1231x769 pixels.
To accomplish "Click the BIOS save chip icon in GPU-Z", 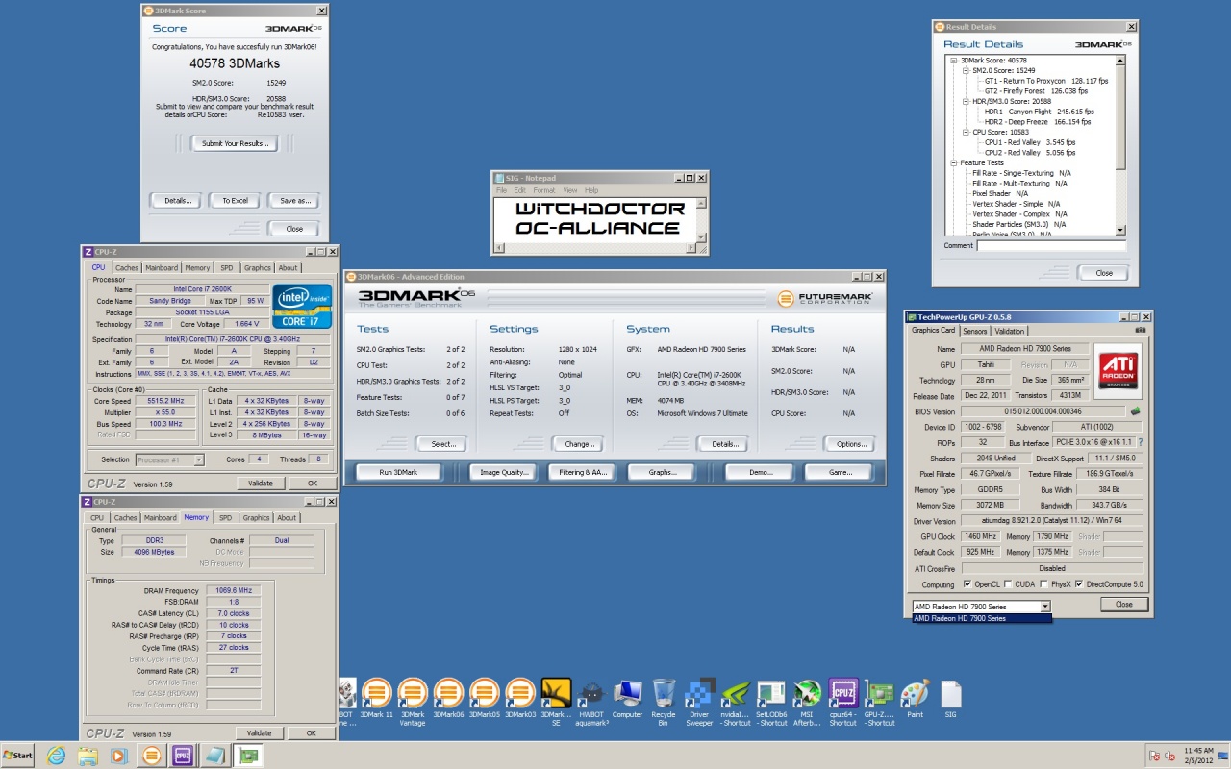I will tap(1136, 411).
